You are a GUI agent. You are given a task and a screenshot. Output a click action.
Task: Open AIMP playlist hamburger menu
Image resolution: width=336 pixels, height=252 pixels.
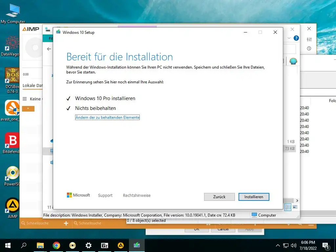click(x=25, y=99)
